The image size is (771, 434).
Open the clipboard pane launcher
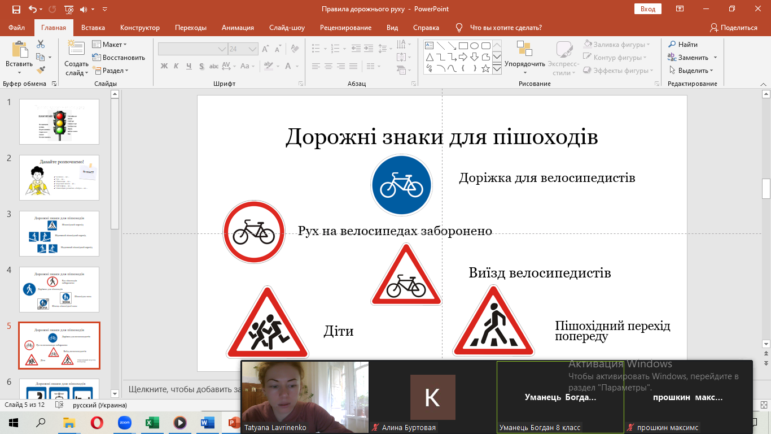click(54, 84)
